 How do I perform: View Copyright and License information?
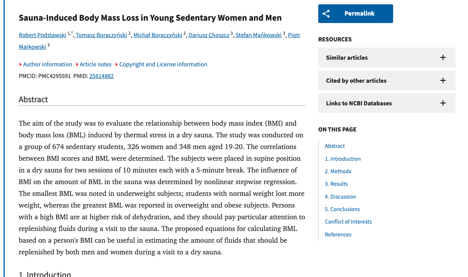click(x=163, y=64)
